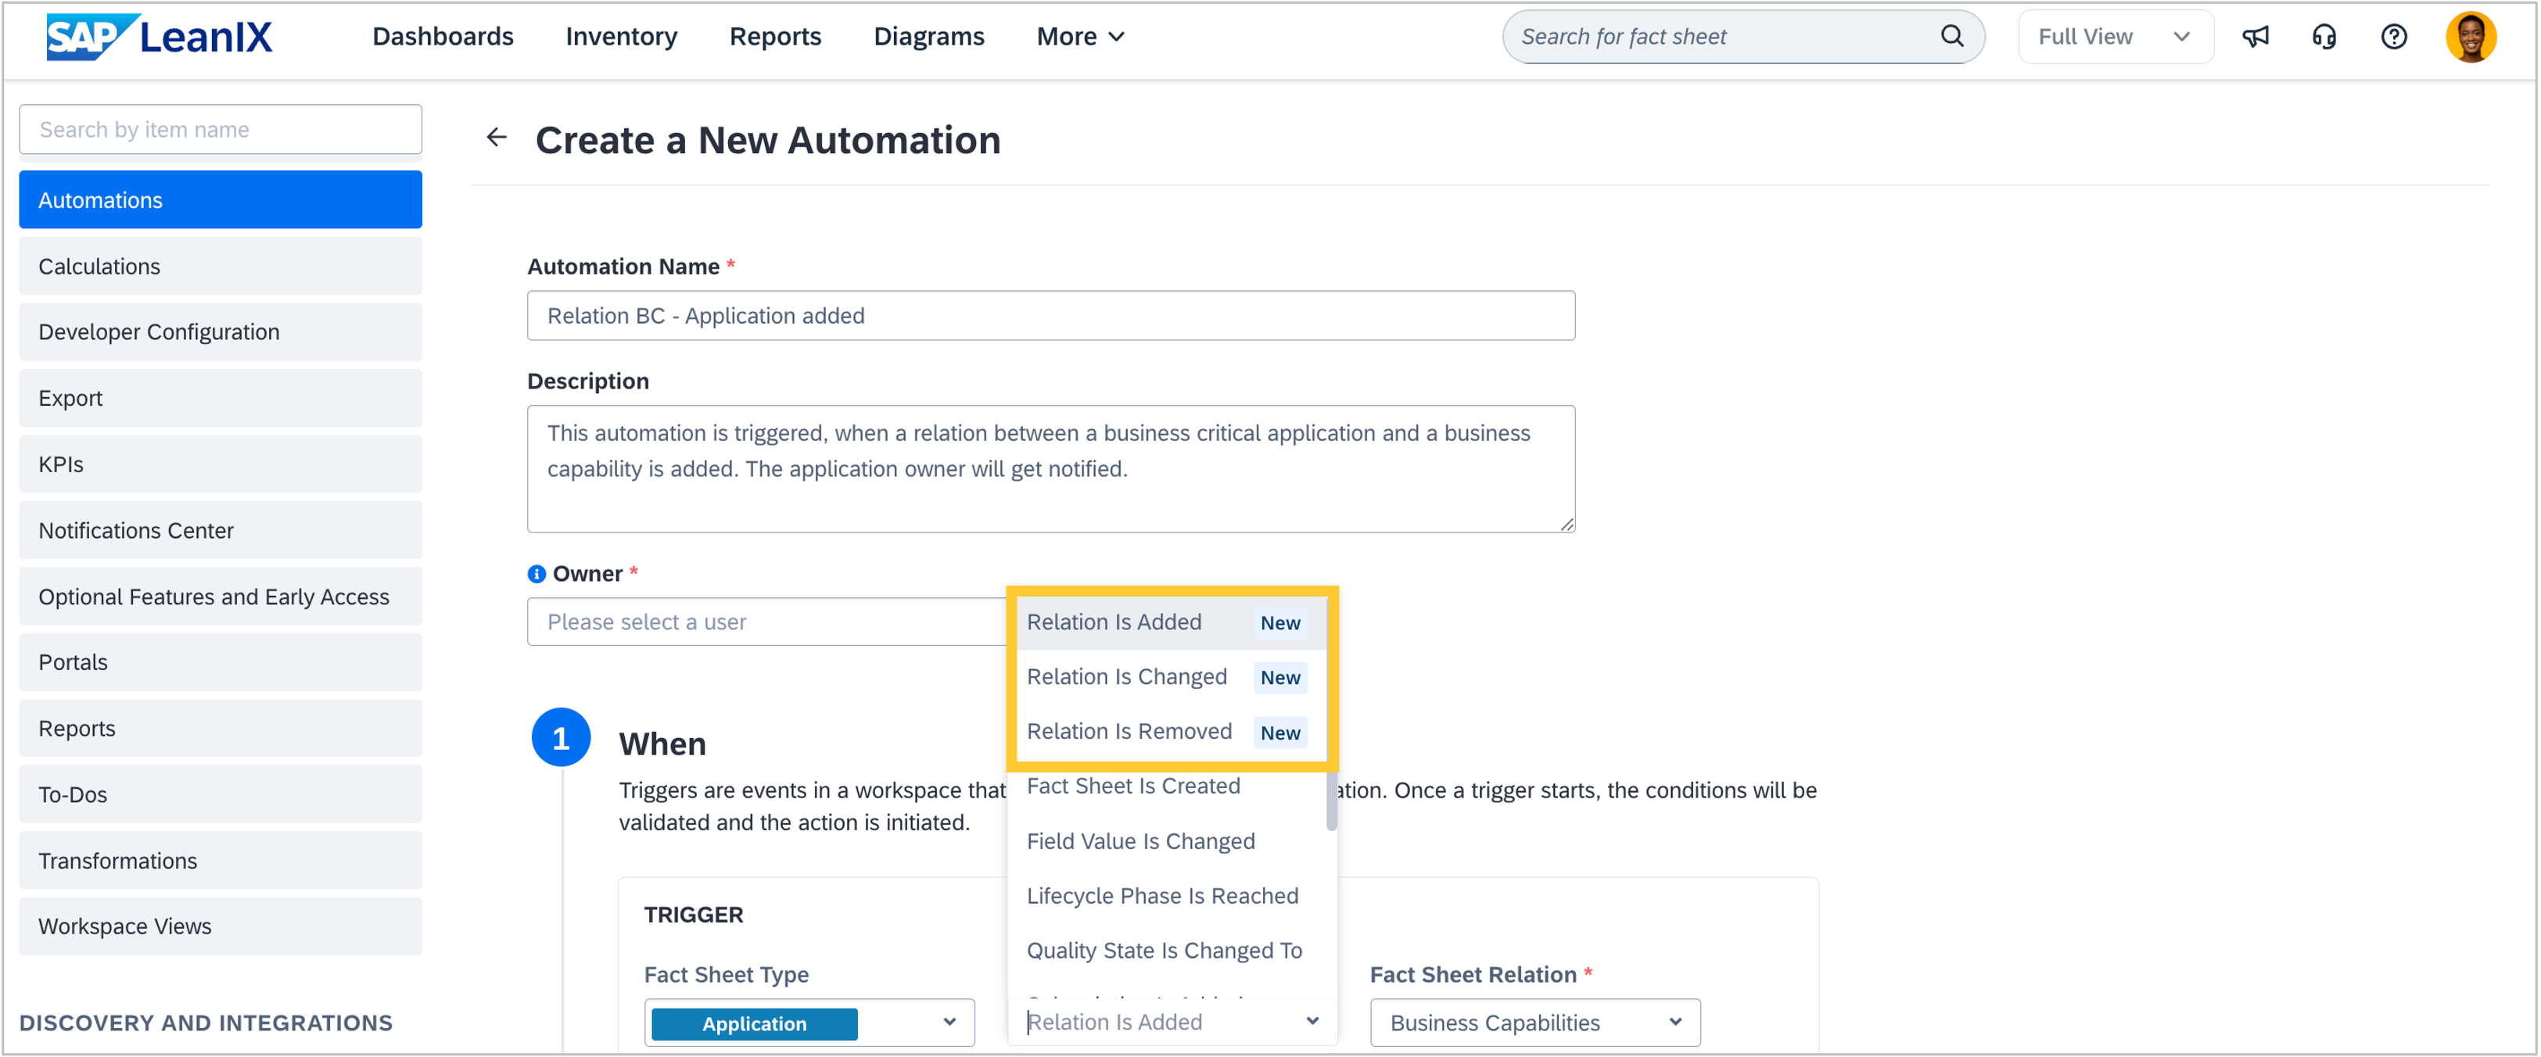Open the More menu
The height and width of the screenshot is (1057, 2541).
(1079, 38)
